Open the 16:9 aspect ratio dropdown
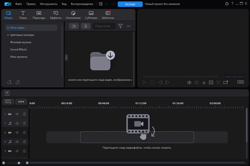 click(241, 82)
